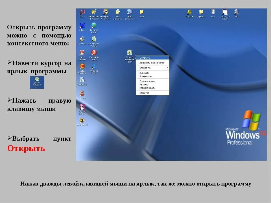Viewport: 271px width, 203px height.
Task: Select the Nero Home shortcut
Action: point(82,41)
